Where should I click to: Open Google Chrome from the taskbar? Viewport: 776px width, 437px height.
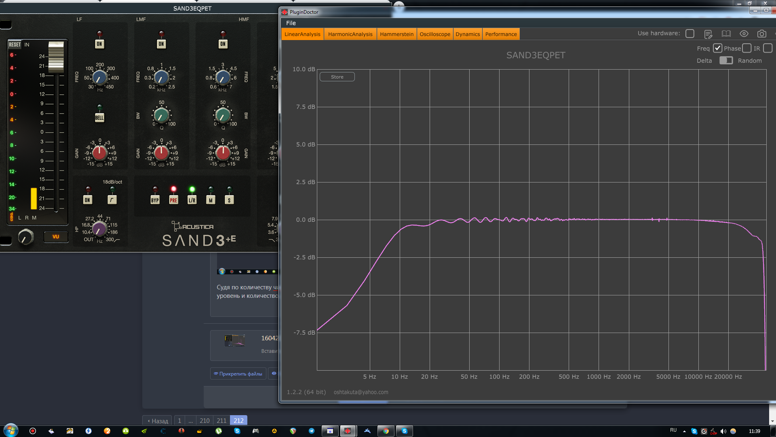[386, 431]
